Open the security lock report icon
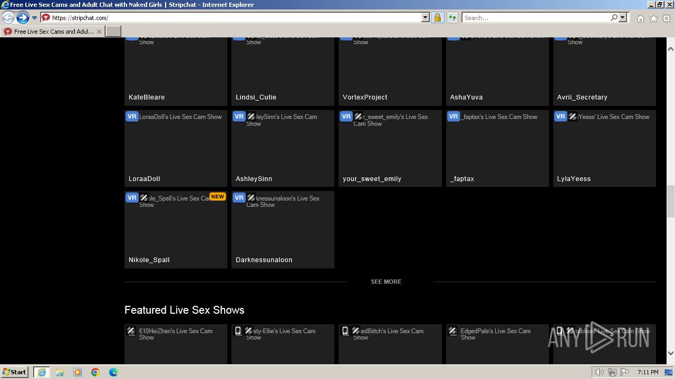Screen dimensions: 675x379 437,18
